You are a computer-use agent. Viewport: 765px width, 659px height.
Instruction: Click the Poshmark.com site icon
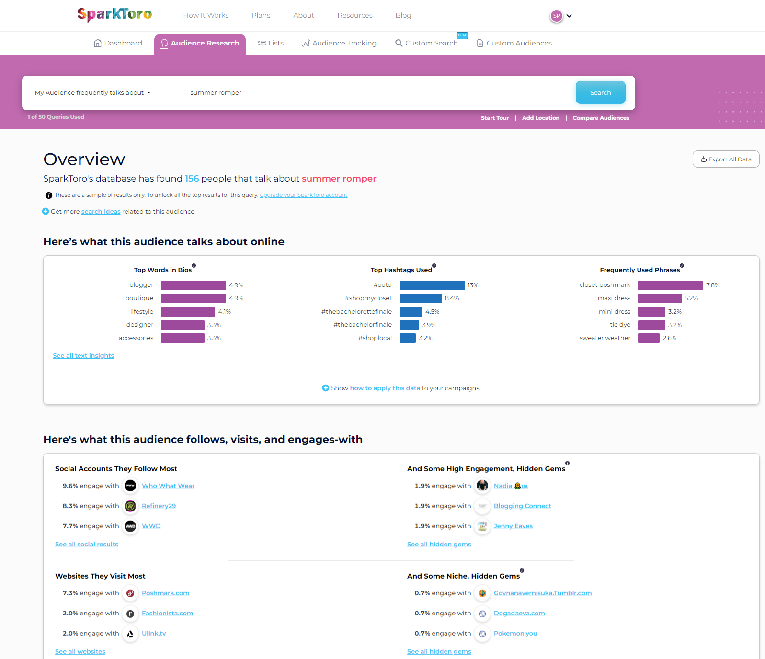pos(130,593)
